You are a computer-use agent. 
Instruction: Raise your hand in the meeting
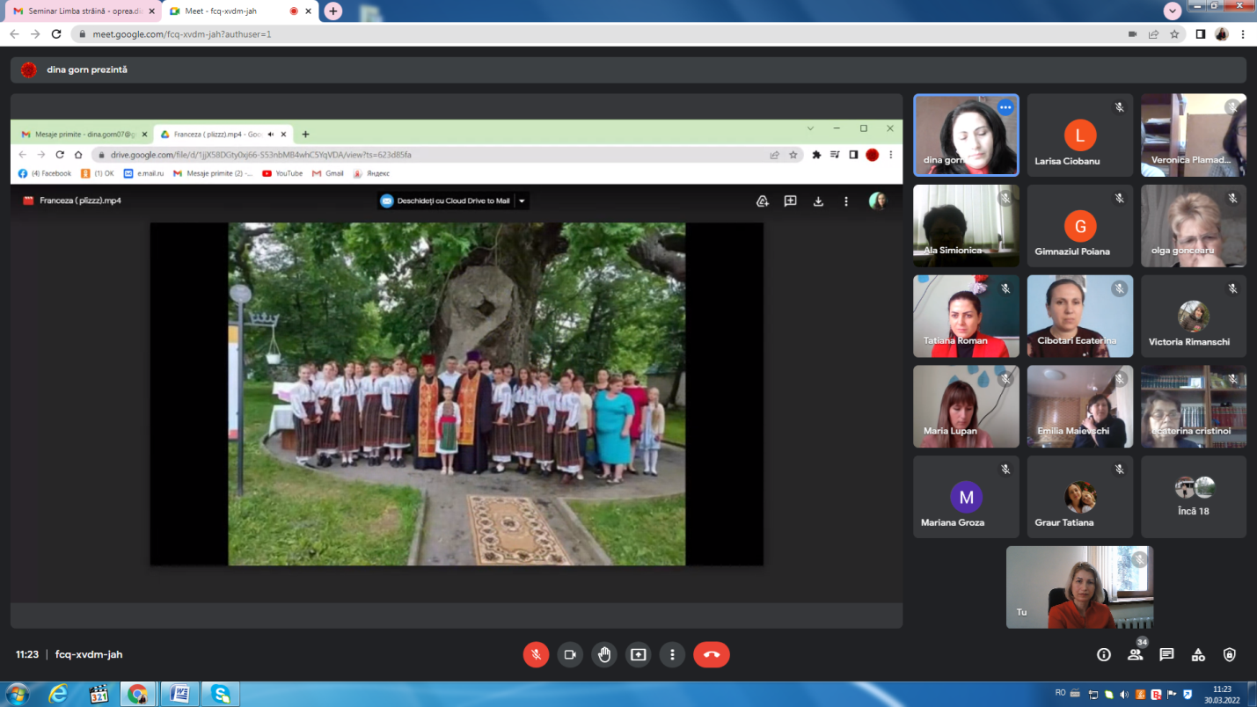tap(604, 654)
